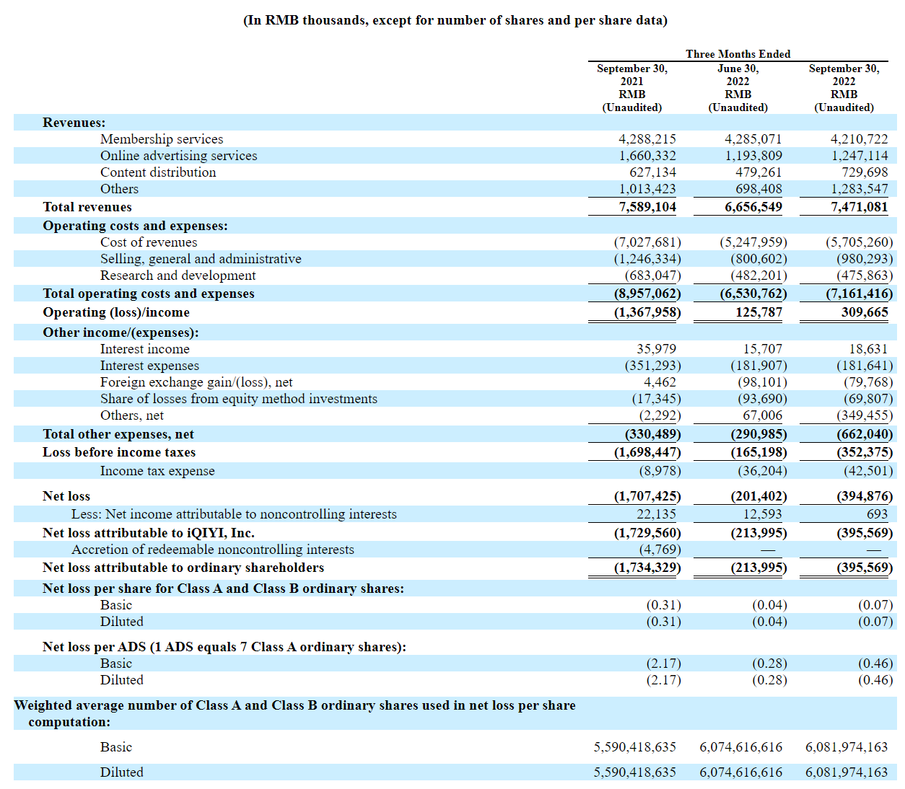
Task: Select the 'Content distribution' label
Action: point(158,172)
